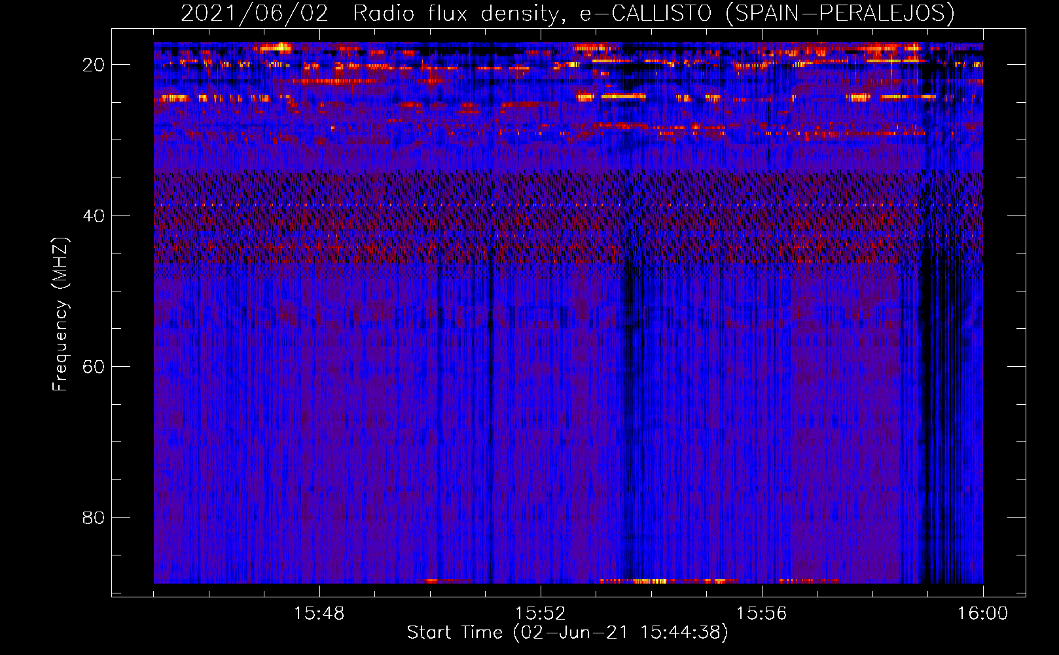Click the 15:52 time tick label
1059x655 pixels.
[540, 614]
